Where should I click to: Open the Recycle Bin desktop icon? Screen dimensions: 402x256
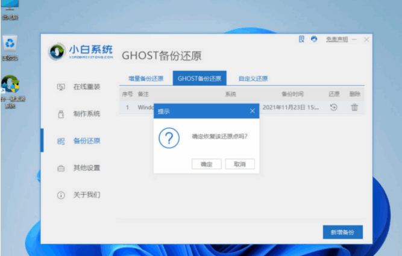[x=10, y=48]
